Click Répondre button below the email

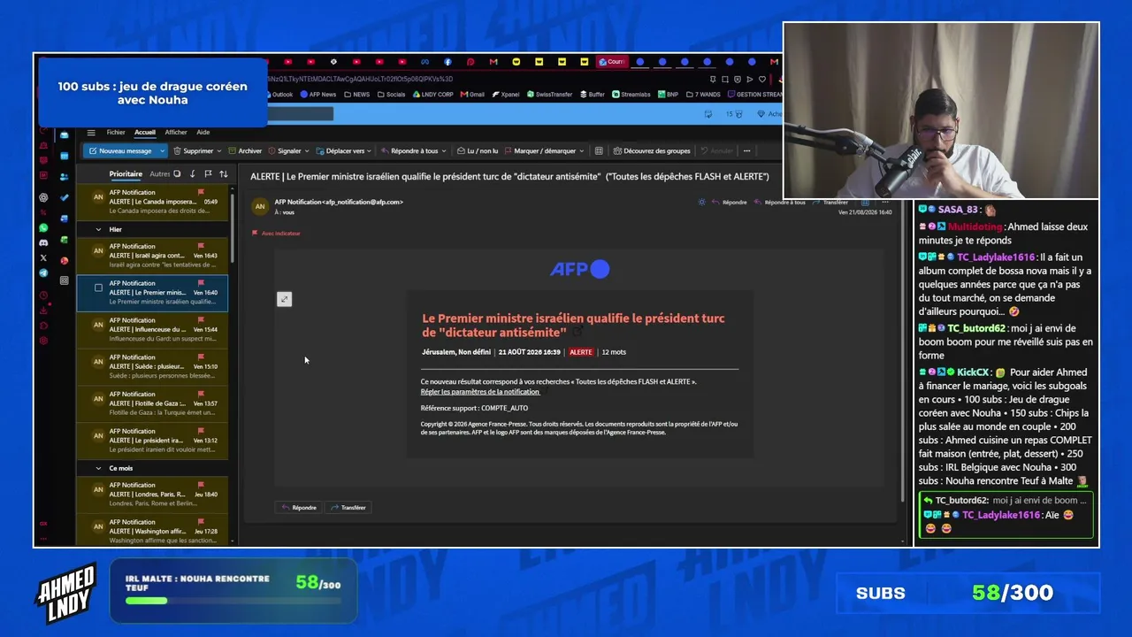click(299, 508)
